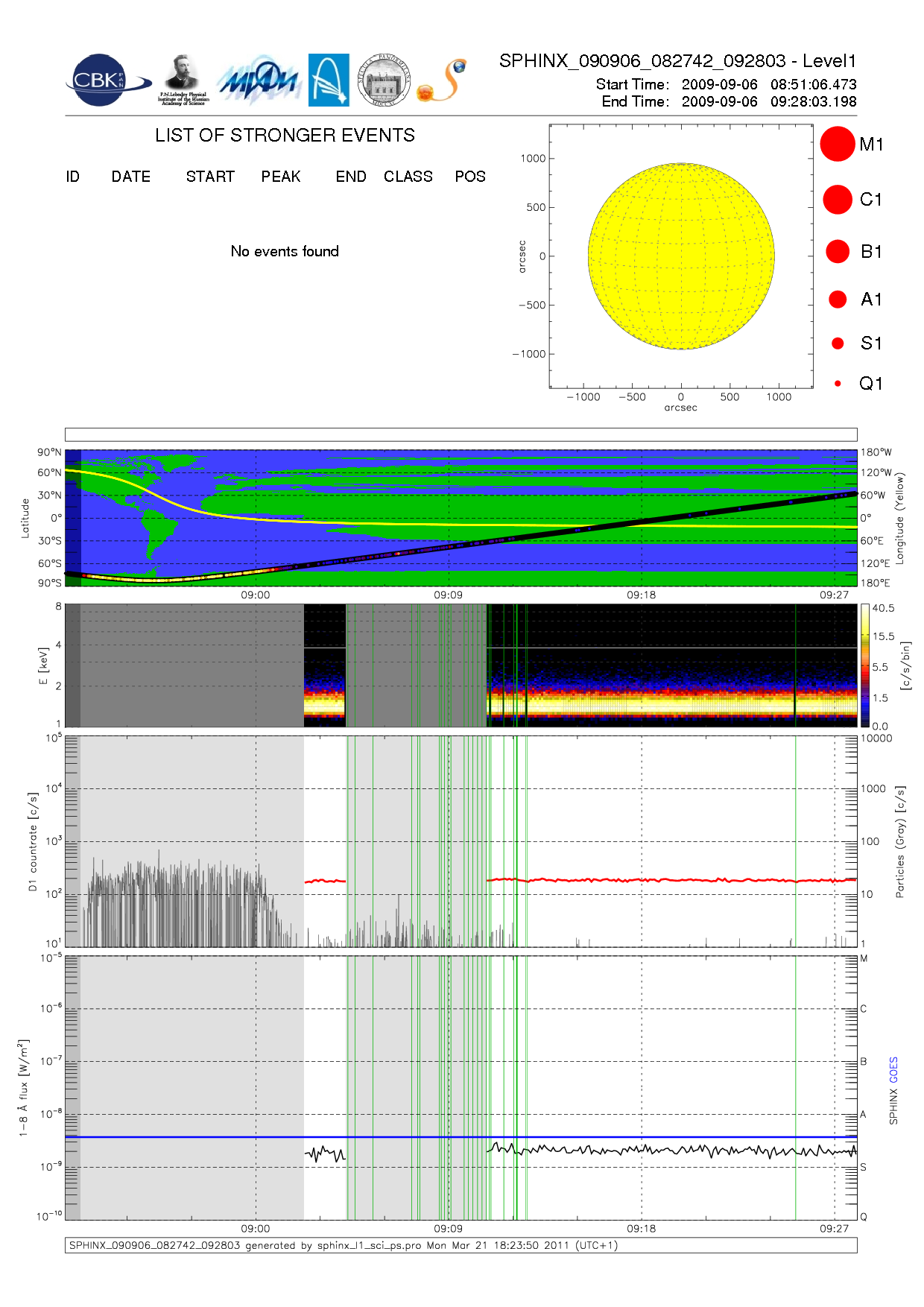
Task: Click the CLASS column header
Action: (x=408, y=177)
